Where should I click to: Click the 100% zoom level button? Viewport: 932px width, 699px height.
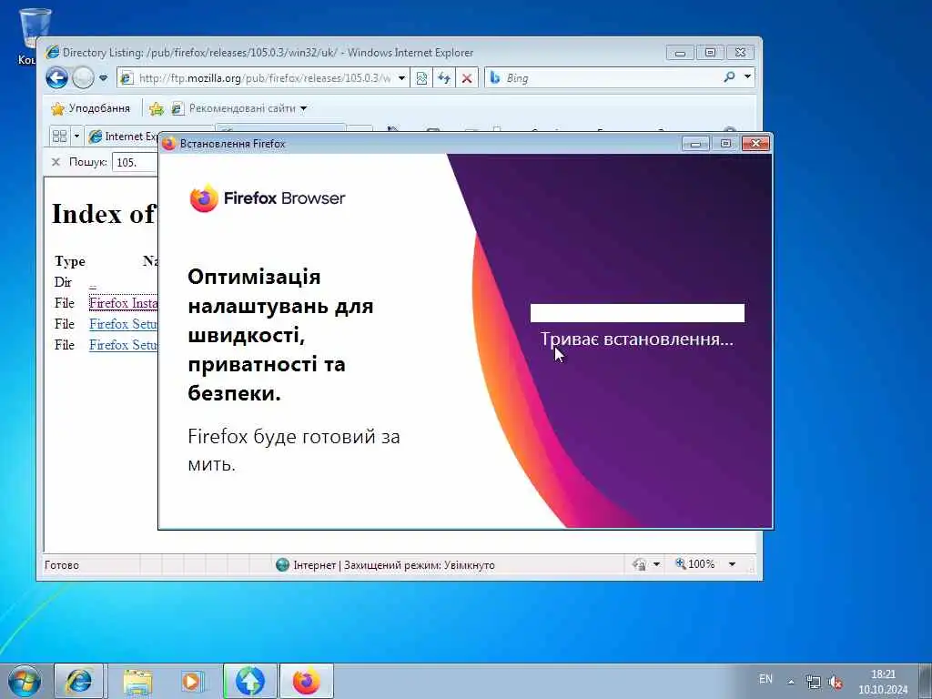coord(694,564)
